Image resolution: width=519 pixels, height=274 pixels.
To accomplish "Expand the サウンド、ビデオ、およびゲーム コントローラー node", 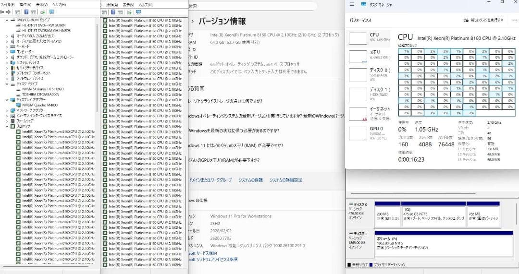I will pyautogui.click(x=7, y=57).
